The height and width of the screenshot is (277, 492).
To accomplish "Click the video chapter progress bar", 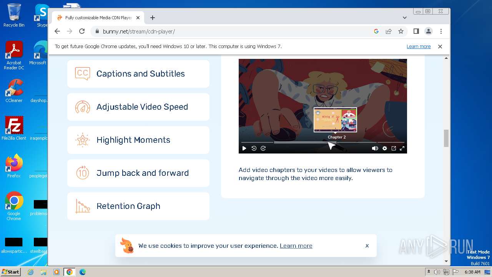I will coord(322,142).
